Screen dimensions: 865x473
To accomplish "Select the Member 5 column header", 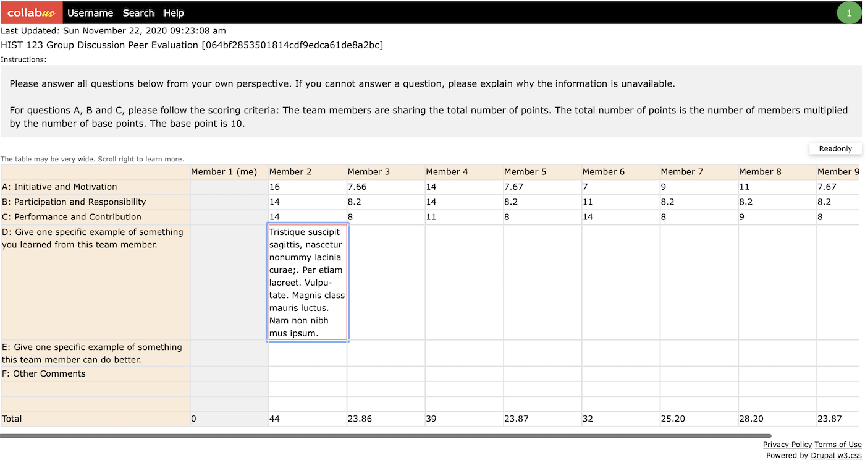I will [542, 172].
